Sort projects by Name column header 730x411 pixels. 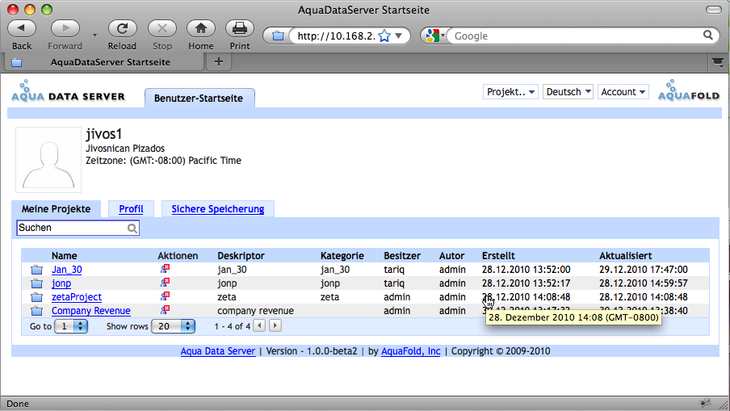pyautogui.click(x=65, y=255)
